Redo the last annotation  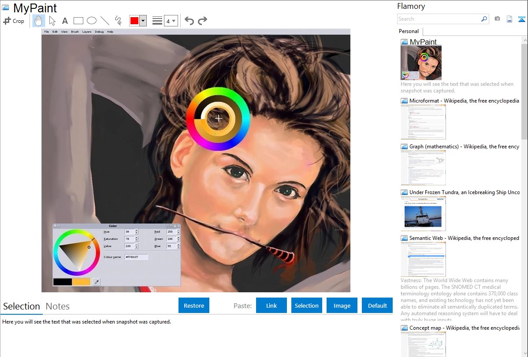202,21
